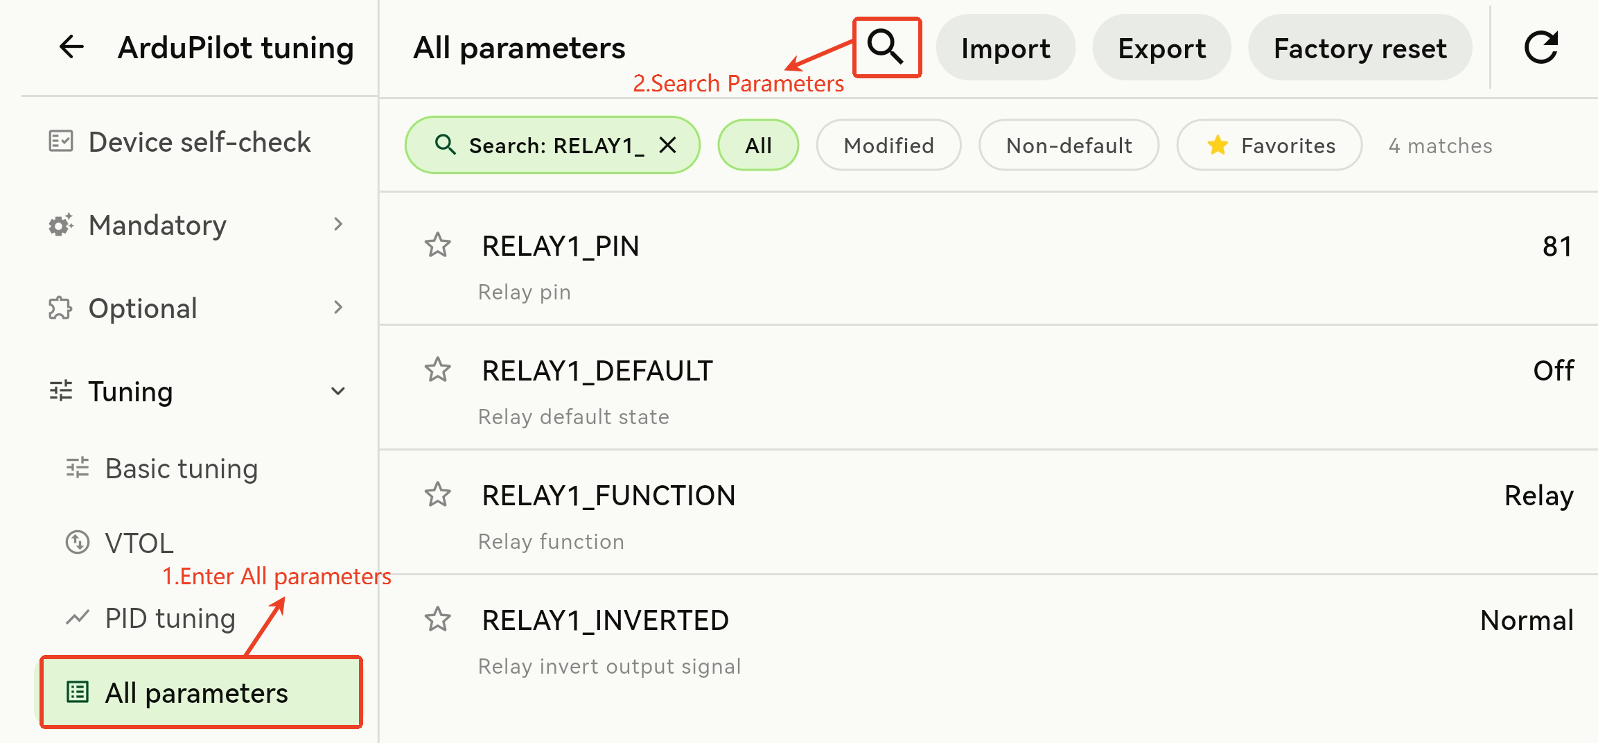Mark RELAY1_INVERTED as favorite

click(437, 620)
